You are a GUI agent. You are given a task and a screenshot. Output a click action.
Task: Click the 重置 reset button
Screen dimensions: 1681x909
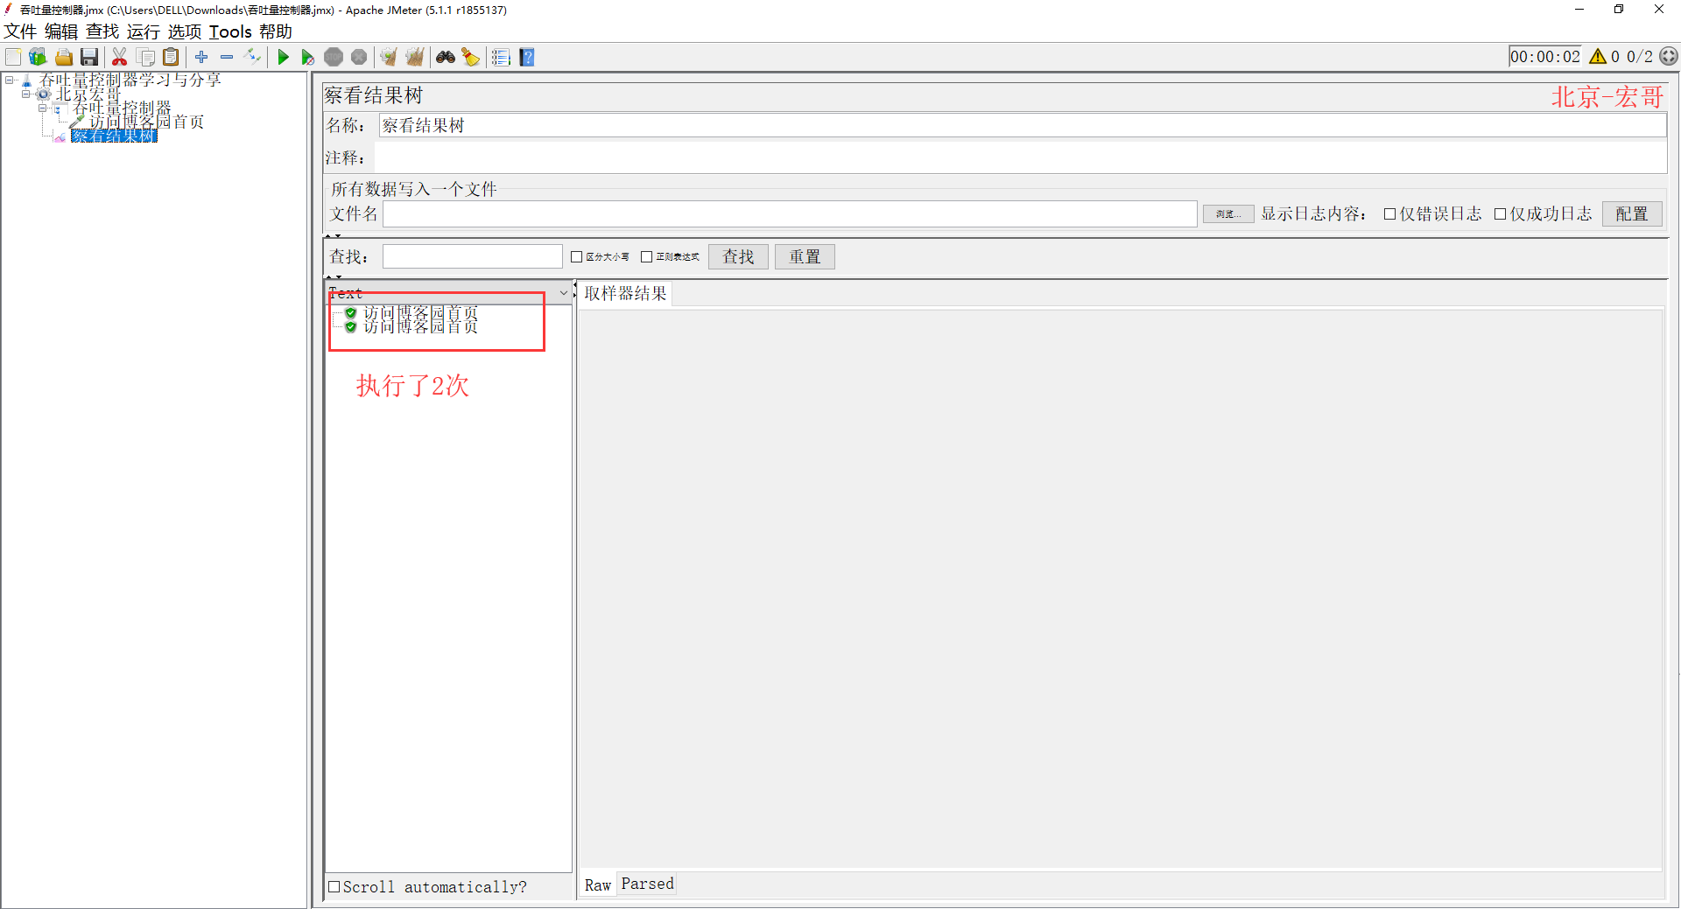click(805, 256)
